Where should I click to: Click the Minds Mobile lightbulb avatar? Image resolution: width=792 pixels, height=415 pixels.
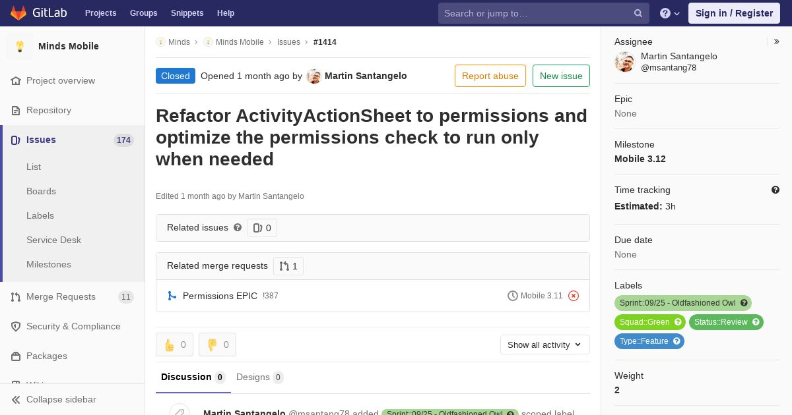coord(20,46)
